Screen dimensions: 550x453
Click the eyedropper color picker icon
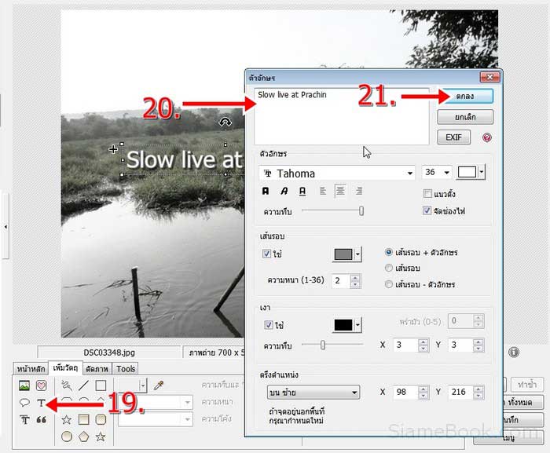click(x=159, y=385)
